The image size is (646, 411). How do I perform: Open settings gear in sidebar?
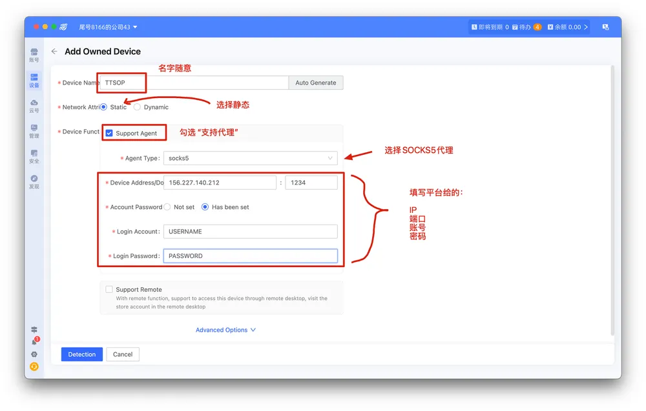34,354
